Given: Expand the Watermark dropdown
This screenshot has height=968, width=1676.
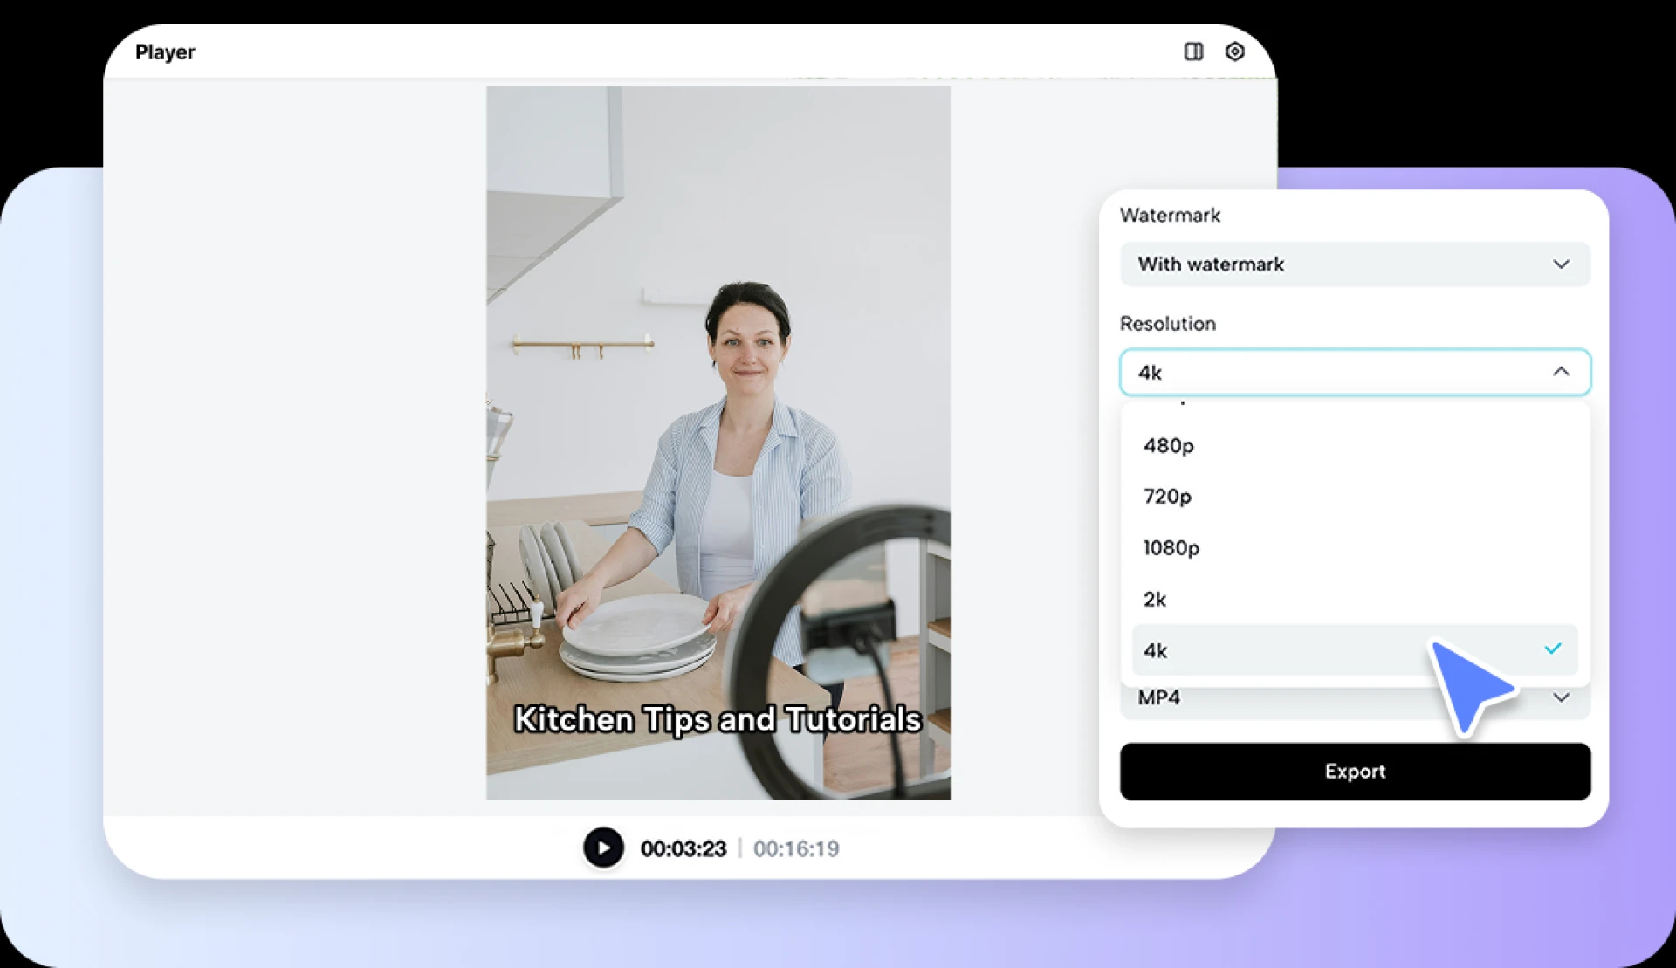Looking at the screenshot, I should click(x=1354, y=264).
